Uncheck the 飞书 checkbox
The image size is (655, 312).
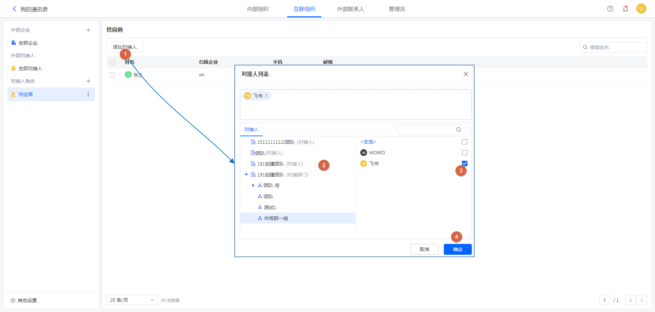[464, 163]
